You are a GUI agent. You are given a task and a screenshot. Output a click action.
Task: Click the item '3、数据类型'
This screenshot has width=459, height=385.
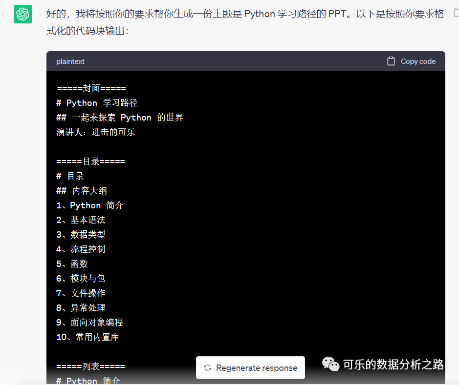81,235
